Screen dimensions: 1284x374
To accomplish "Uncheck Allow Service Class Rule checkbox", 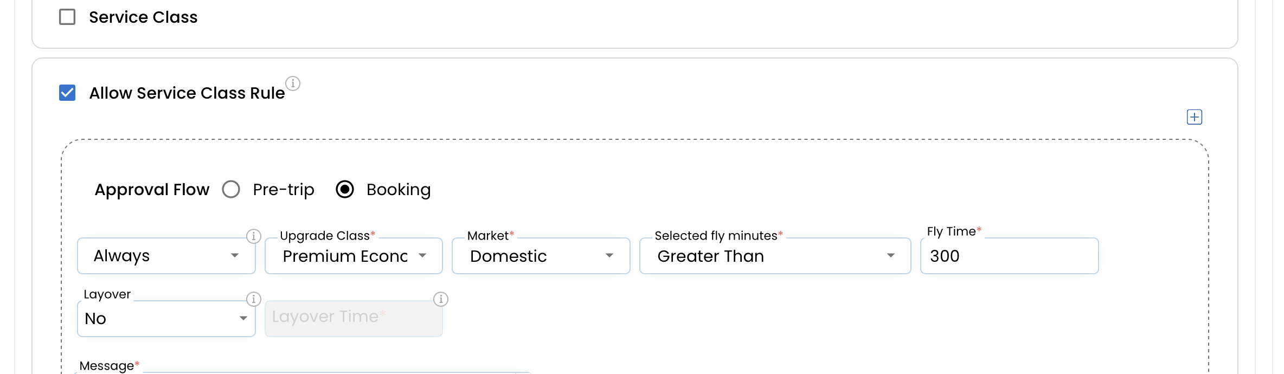I will click(x=67, y=93).
